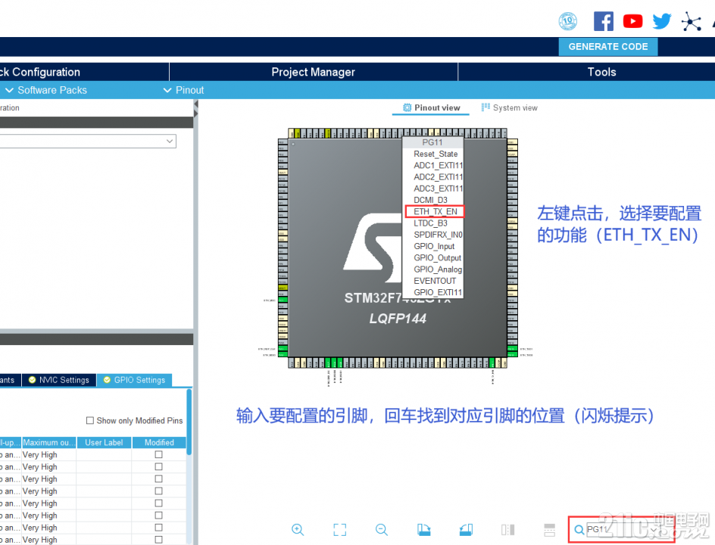The height and width of the screenshot is (545, 715).
Task: Toggle Show only Modified Pins checkbox
Action: coord(90,420)
